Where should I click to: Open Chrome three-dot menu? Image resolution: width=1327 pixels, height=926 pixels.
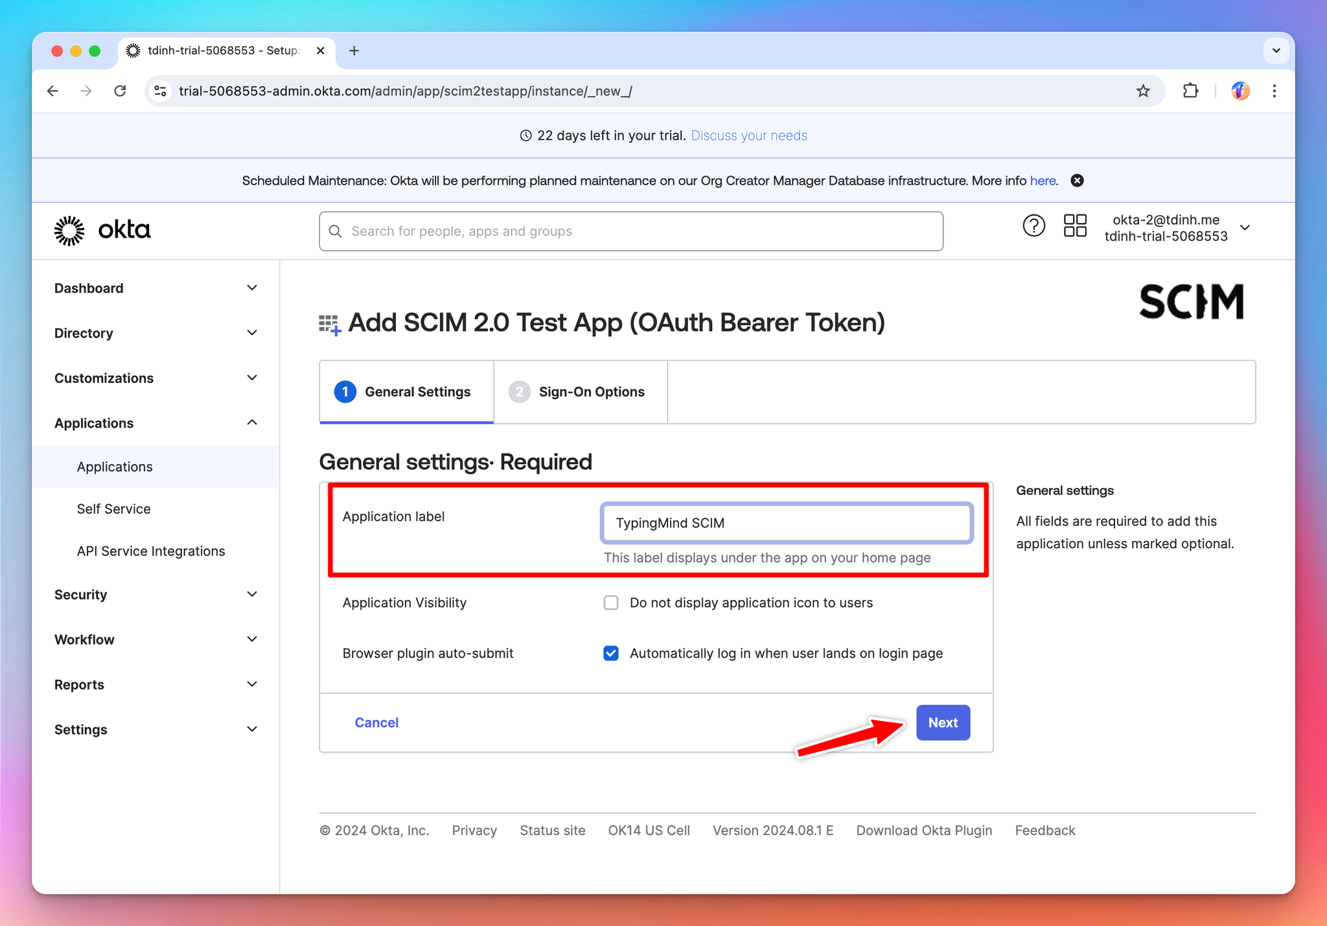pos(1274,91)
